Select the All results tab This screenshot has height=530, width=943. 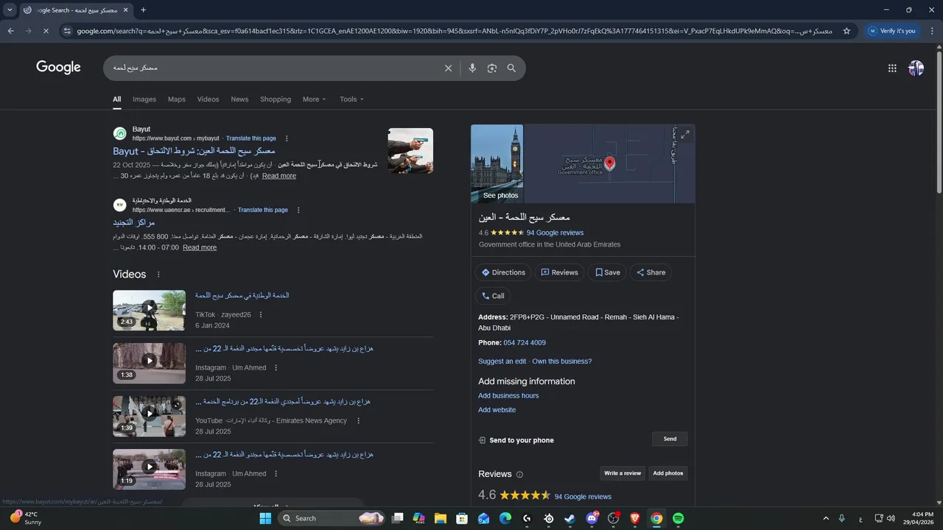(x=117, y=99)
